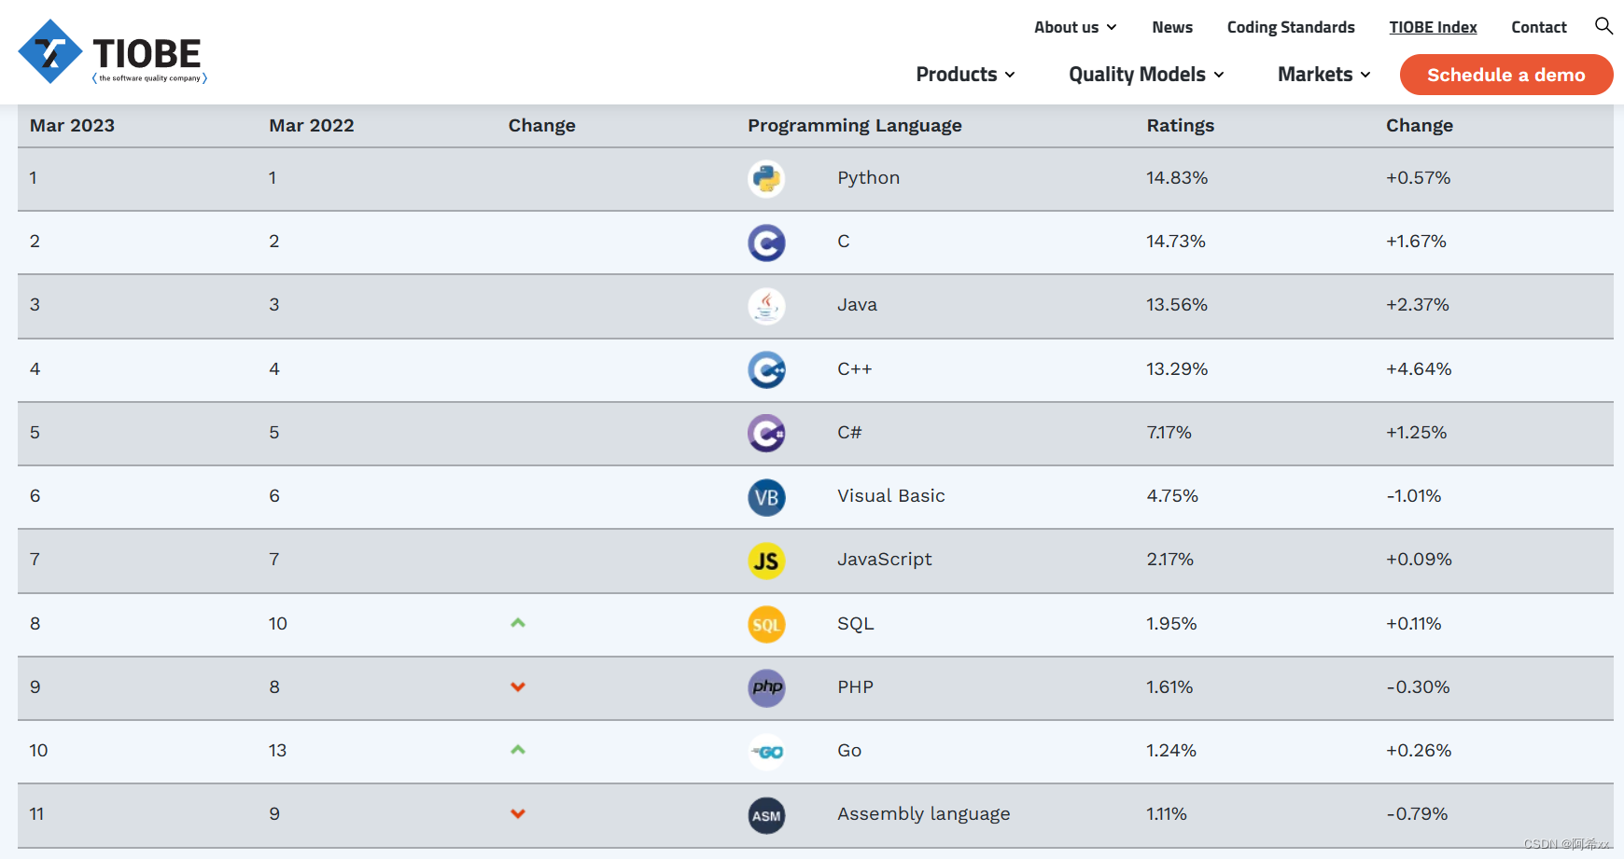Click the Assembly ASM icon

click(766, 815)
